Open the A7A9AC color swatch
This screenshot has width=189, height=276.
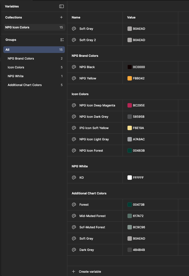point(130,139)
